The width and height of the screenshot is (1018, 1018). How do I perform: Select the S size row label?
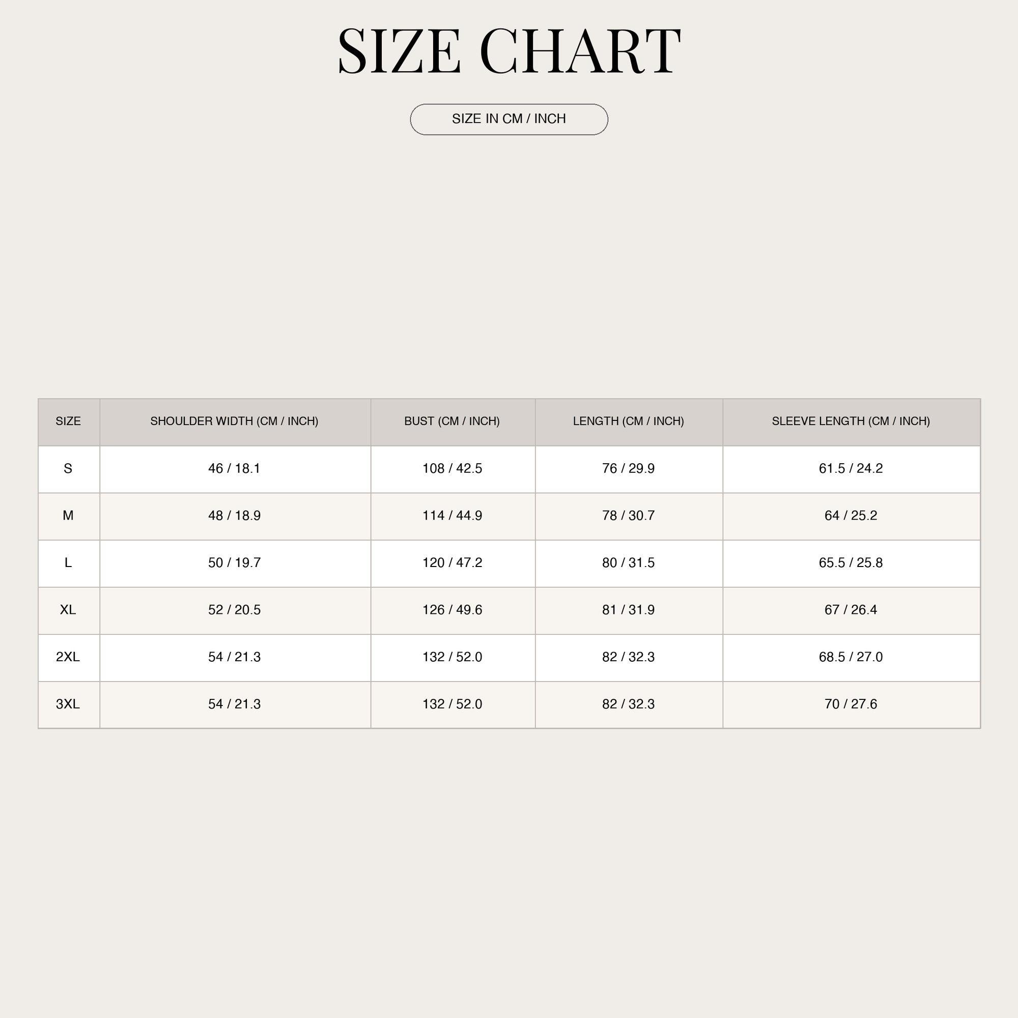point(69,469)
